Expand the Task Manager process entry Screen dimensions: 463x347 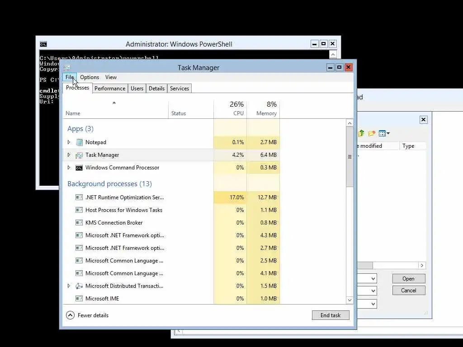[x=69, y=155]
